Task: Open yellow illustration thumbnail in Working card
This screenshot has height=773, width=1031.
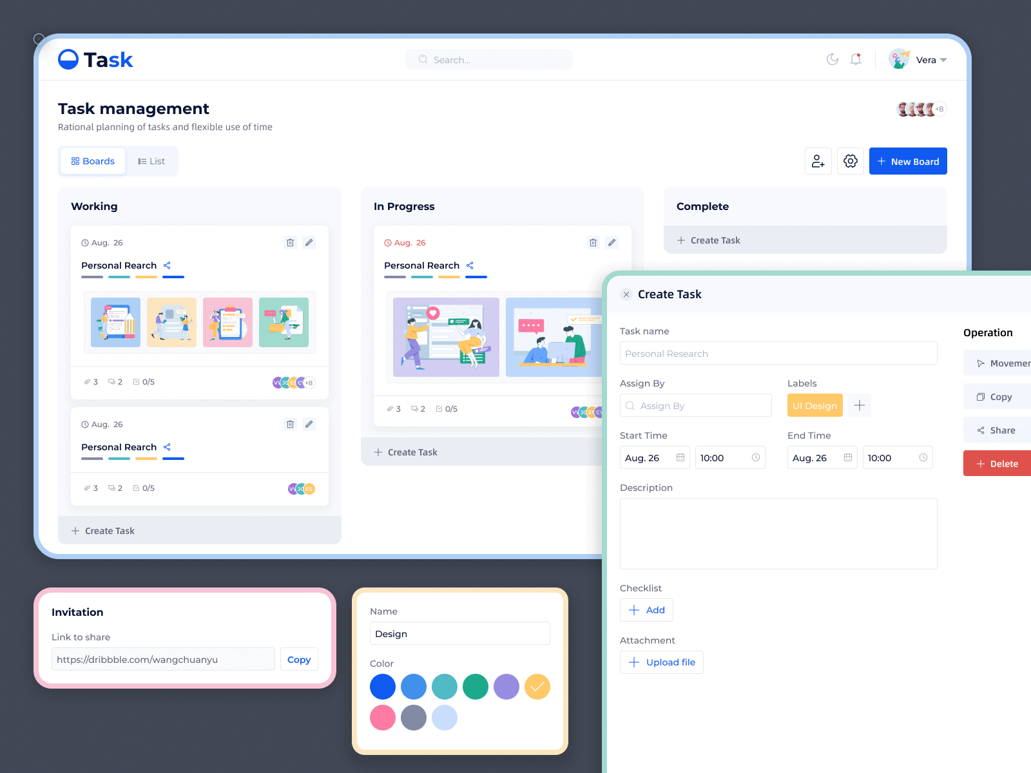Action: pos(171,322)
